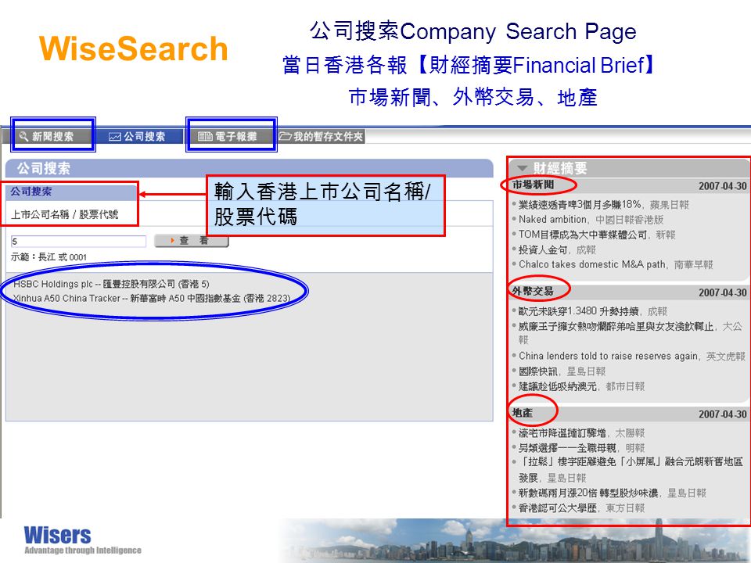Open the 「拉鬆」樓宇距離 article
751x563 pixels.
tap(631, 470)
